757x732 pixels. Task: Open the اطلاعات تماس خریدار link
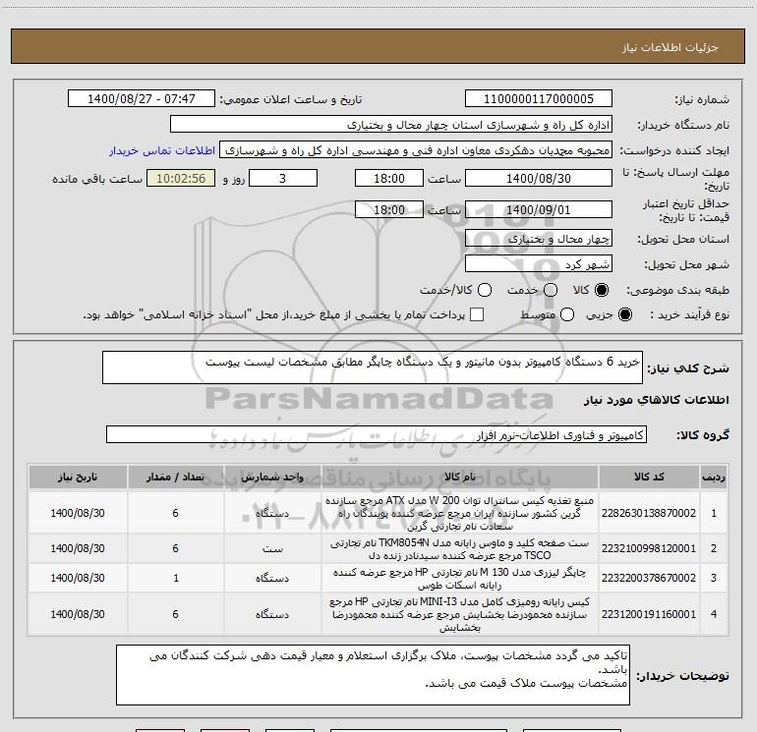(162, 150)
